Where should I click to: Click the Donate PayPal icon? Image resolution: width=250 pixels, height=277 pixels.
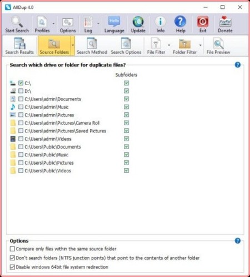[225, 22]
